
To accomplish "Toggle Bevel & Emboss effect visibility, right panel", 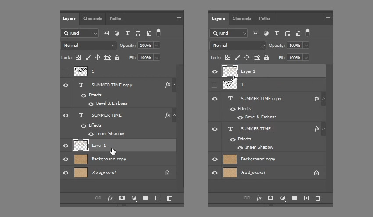I will coord(240,117).
